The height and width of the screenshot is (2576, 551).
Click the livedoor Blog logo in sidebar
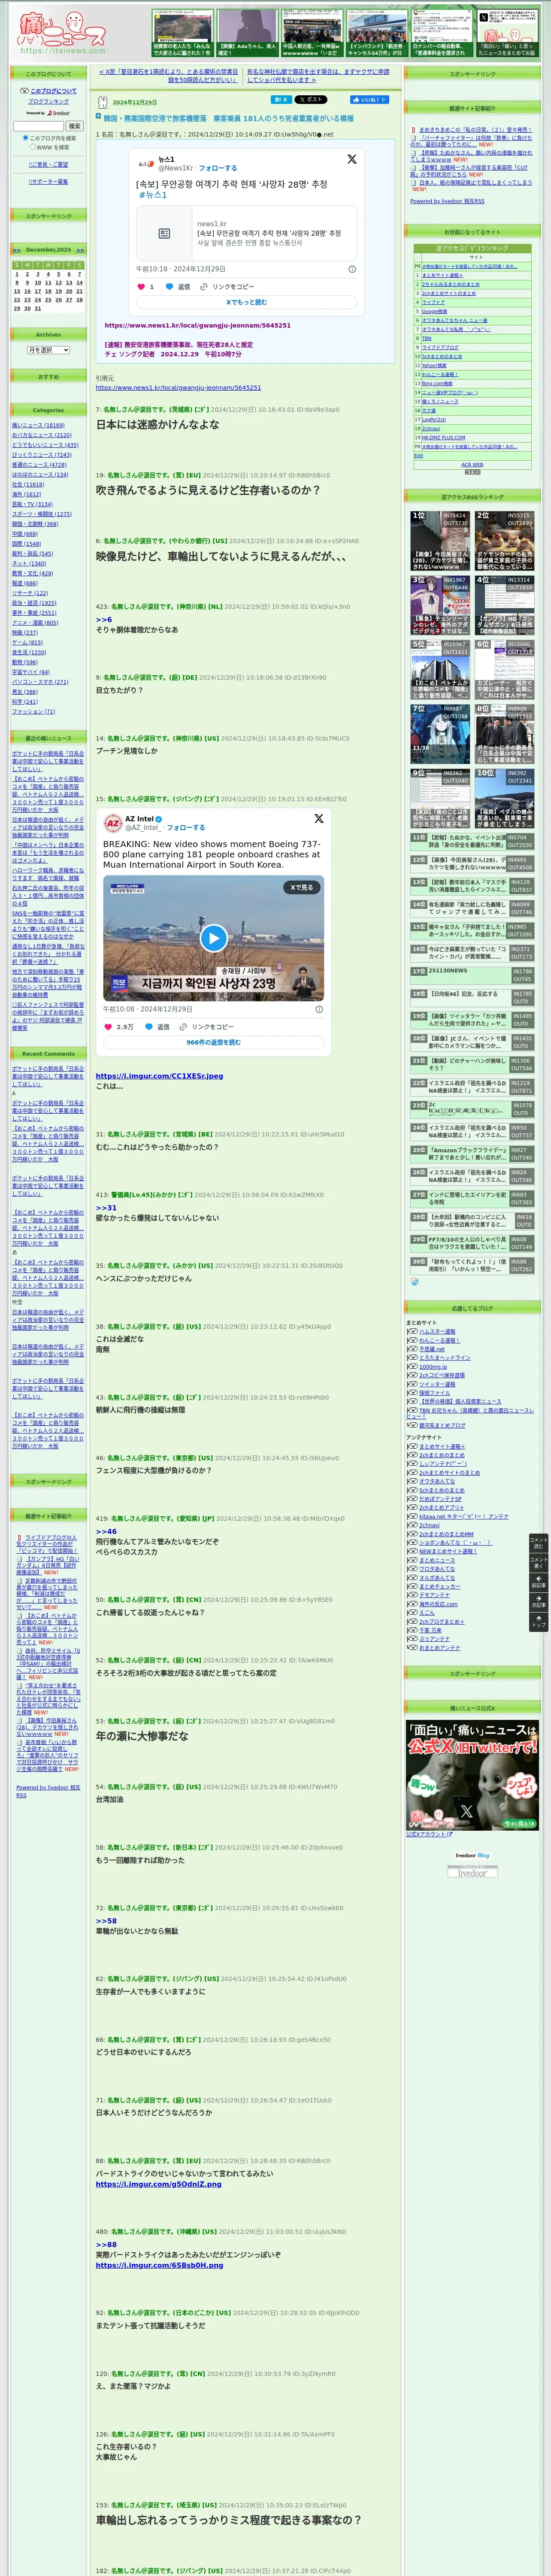point(472,1855)
